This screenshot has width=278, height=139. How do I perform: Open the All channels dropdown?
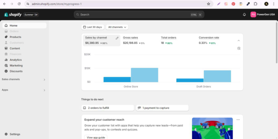117,27
